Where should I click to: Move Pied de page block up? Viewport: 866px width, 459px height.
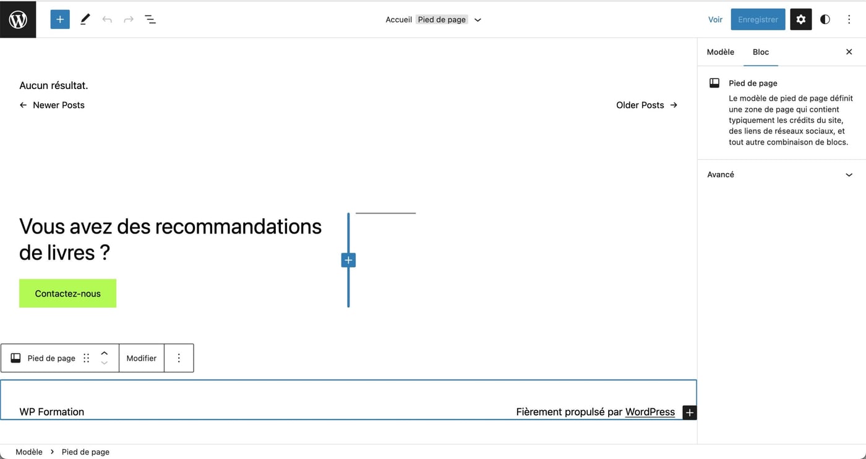tap(105, 353)
